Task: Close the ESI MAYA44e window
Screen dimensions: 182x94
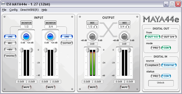Action: click(178, 4)
